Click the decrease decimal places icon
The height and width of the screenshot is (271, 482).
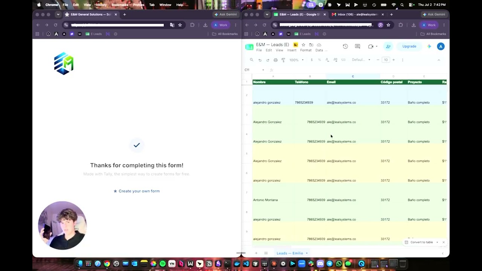coord(327,60)
